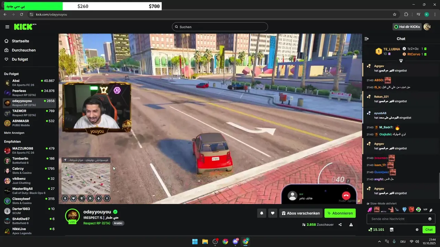
Task: Click the address bar URL kick.com/odayyouyou
Action: pos(51,14)
